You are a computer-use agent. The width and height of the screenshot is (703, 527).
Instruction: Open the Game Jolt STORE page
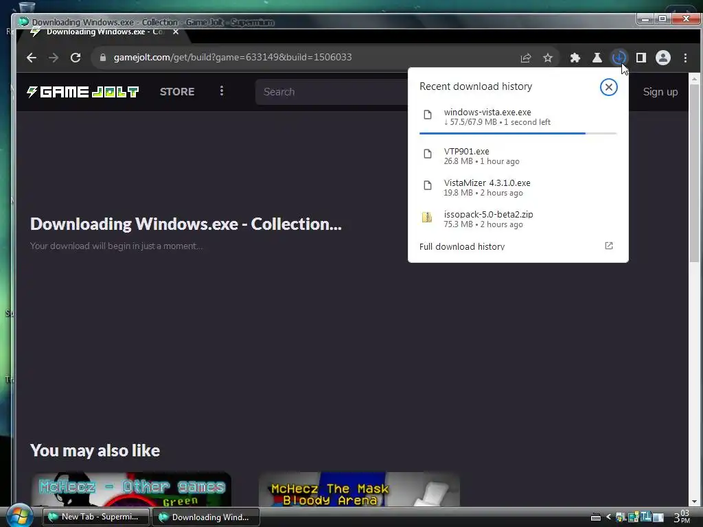coord(177,92)
